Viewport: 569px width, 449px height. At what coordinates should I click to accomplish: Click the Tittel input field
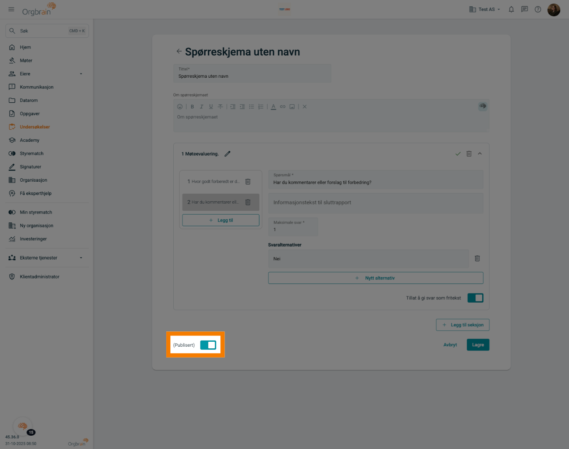click(252, 73)
